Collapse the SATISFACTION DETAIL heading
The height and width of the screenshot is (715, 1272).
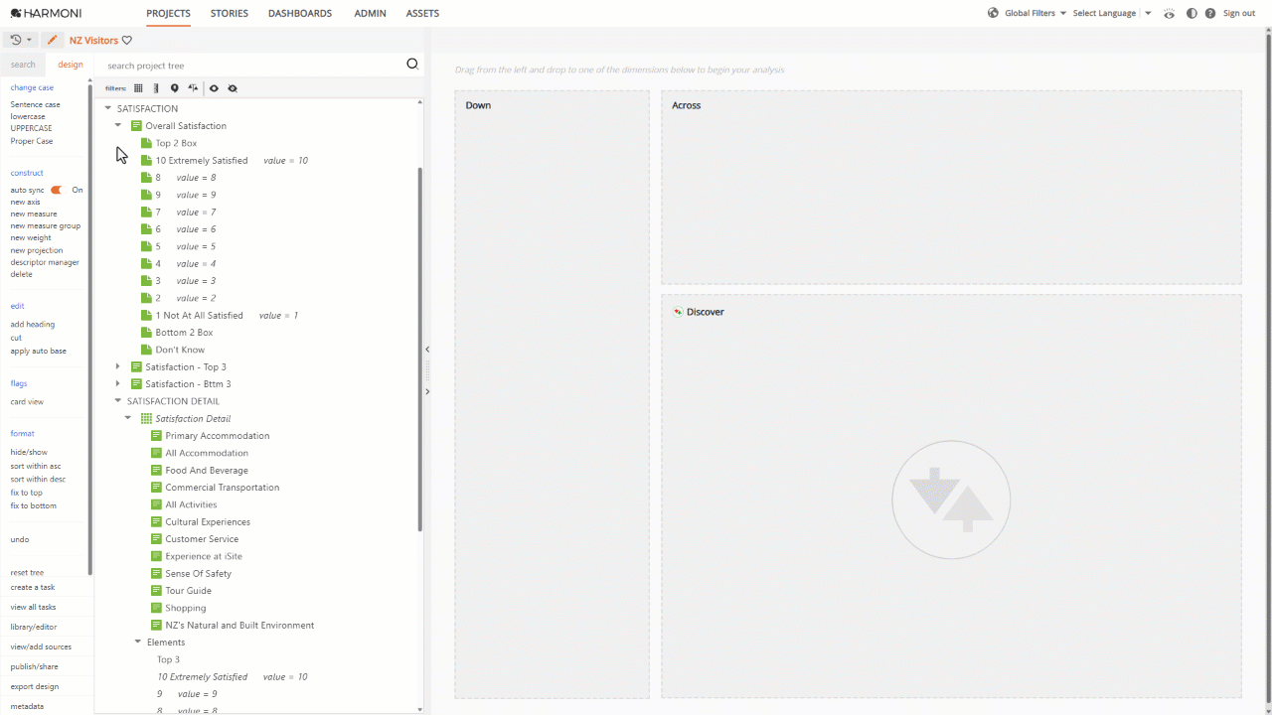[x=118, y=401]
